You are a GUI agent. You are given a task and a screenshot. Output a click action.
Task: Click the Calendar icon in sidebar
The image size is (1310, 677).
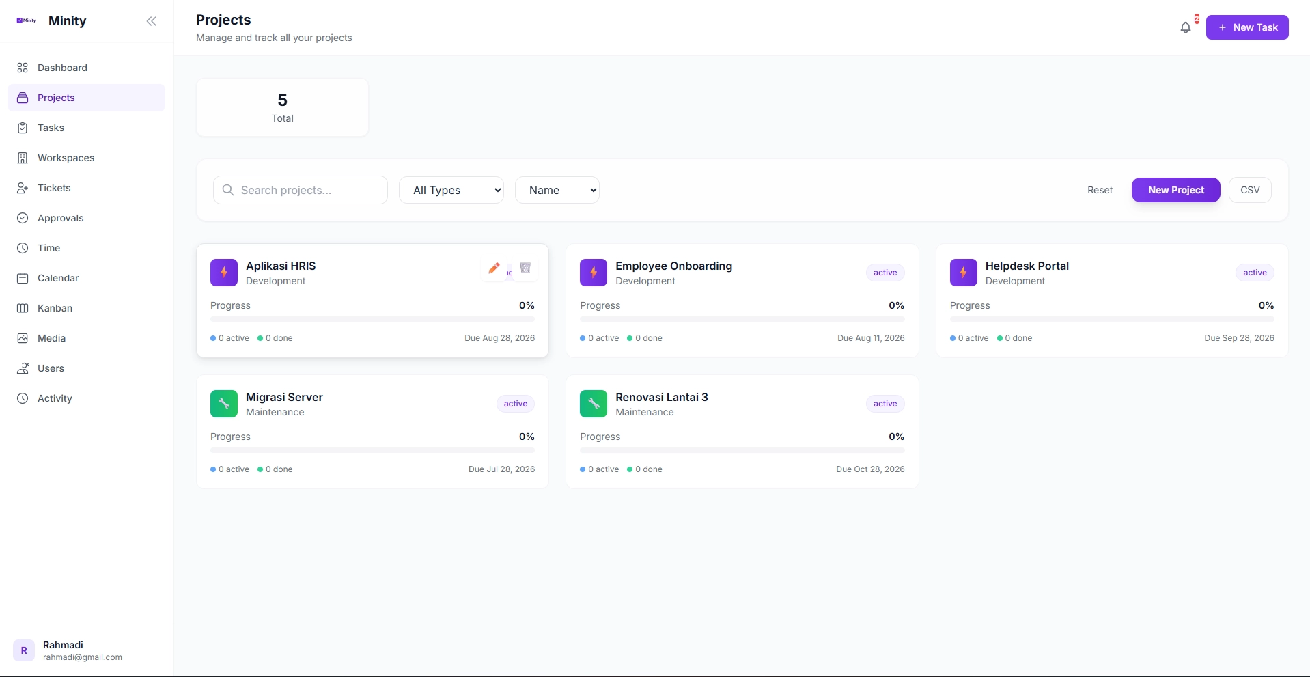point(23,278)
